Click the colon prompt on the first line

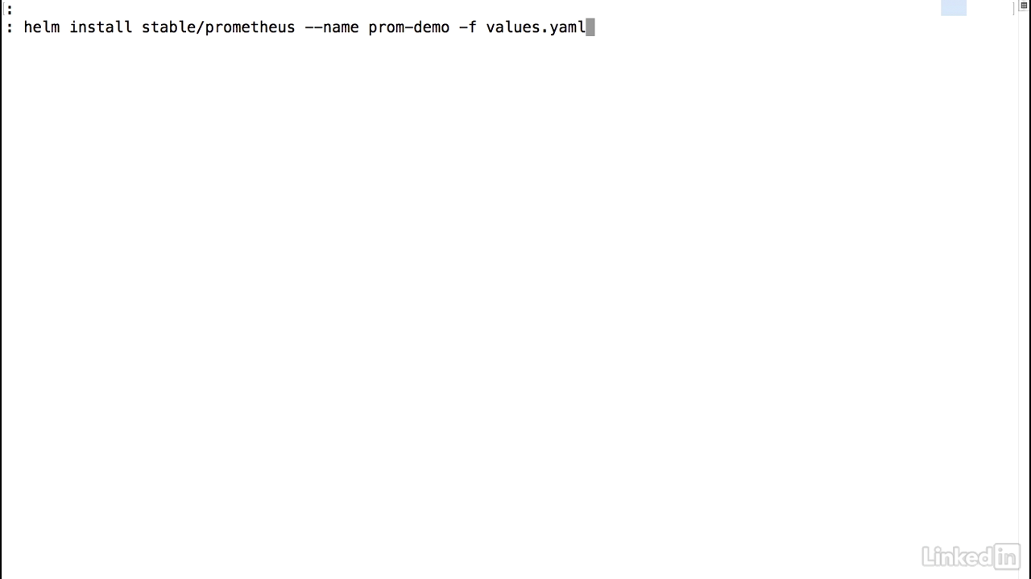[9, 10]
